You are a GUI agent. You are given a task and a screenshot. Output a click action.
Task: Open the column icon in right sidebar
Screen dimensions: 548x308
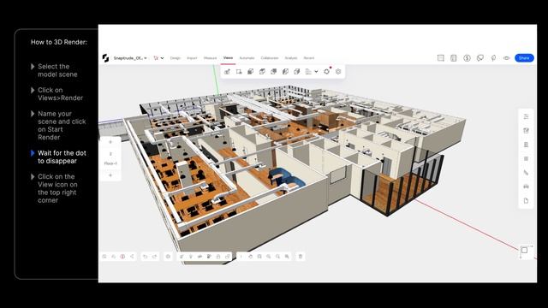(x=526, y=145)
